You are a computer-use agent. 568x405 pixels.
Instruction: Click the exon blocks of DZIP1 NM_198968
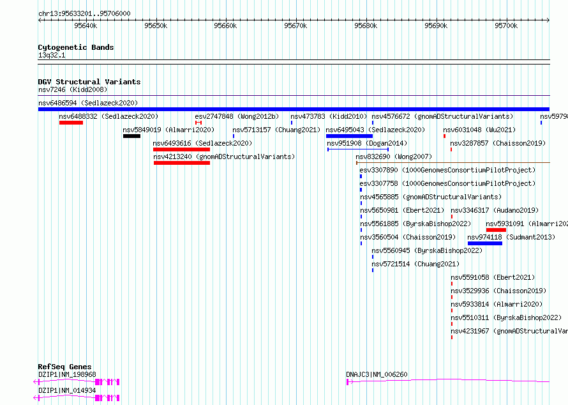[107, 382]
